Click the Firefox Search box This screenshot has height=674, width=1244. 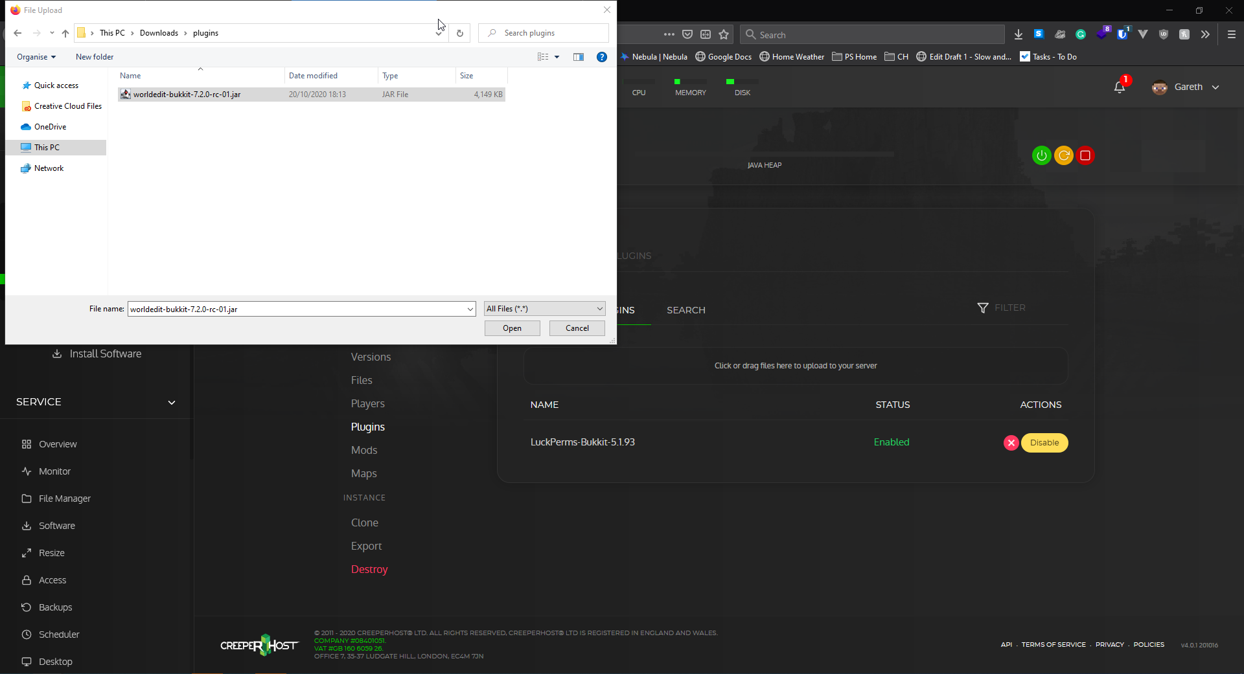(x=872, y=34)
